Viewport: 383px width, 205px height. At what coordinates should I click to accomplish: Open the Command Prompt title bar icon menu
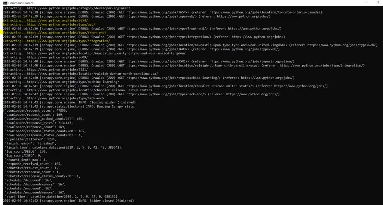coord(5,3)
